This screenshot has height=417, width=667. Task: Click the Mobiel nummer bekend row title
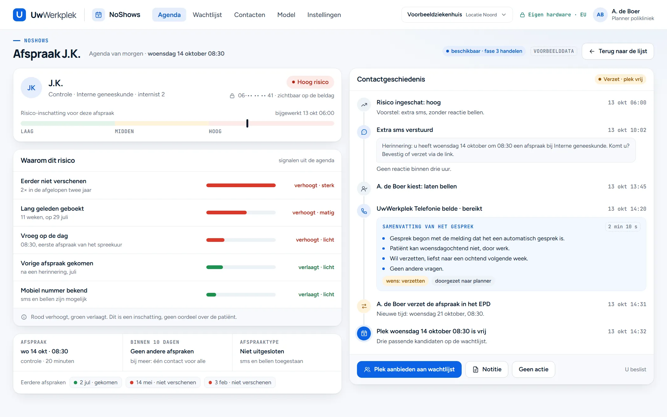54,290
